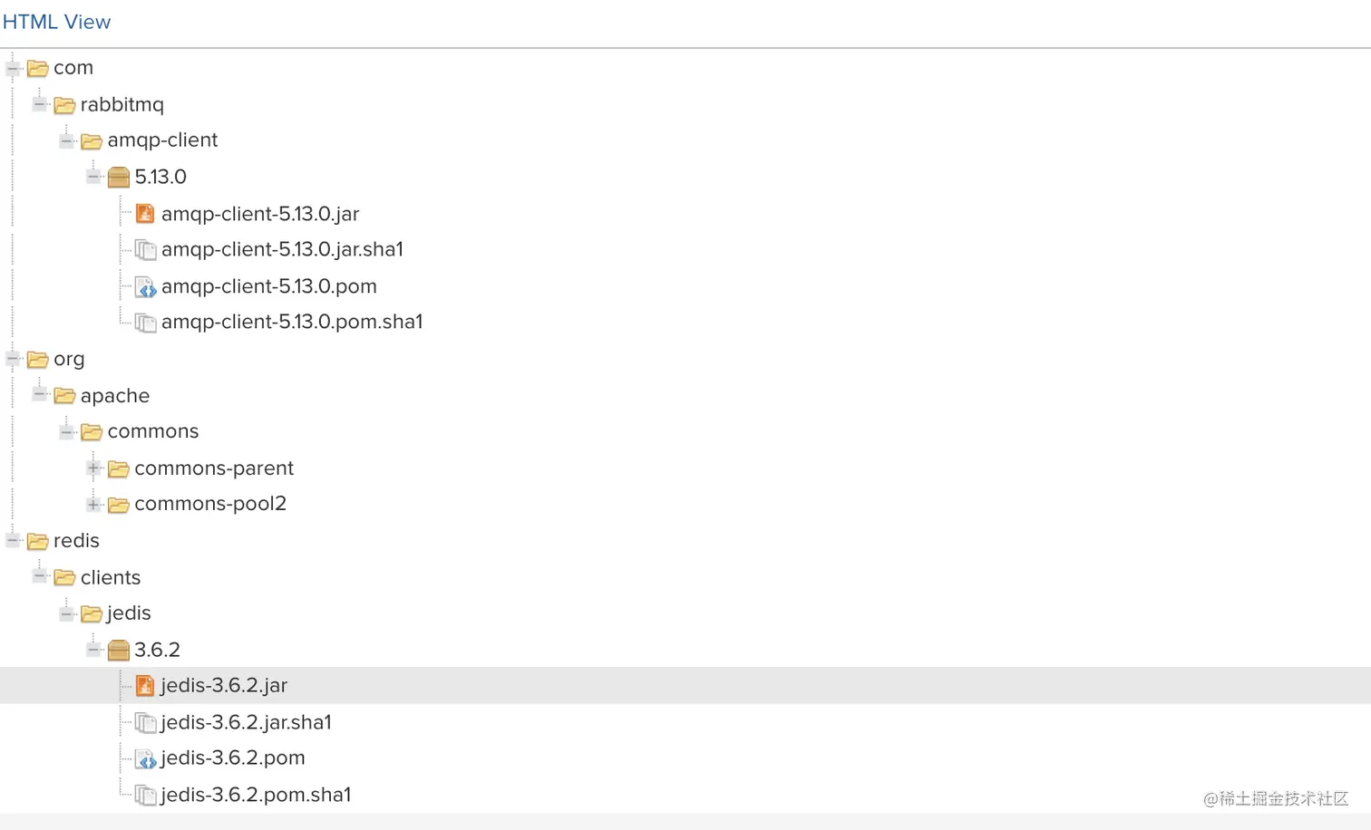
Task: Click the XML icon of jedis-3.6.2.pom
Action: point(145,758)
